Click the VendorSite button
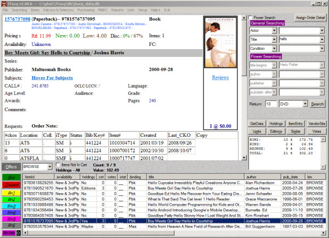The height and width of the screenshot is (238, 329). [x=316, y=124]
